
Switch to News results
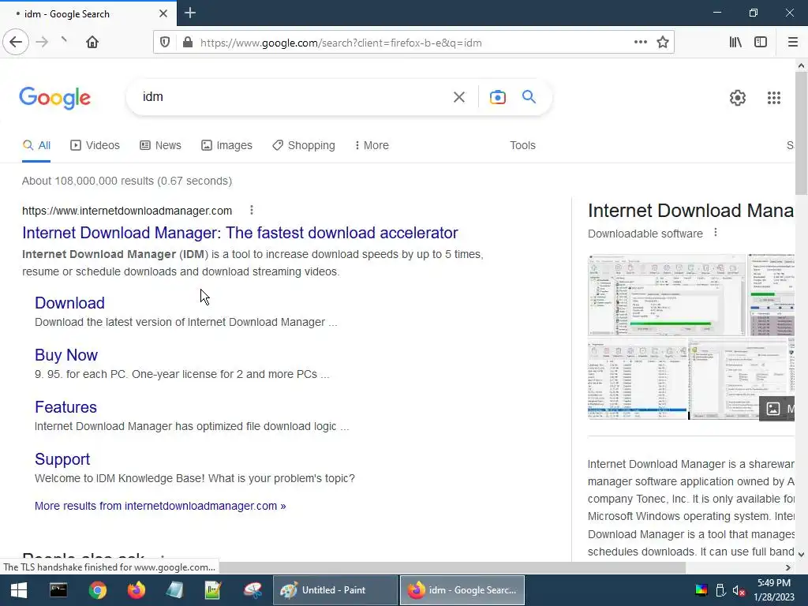pyautogui.click(x=161, y=145)
